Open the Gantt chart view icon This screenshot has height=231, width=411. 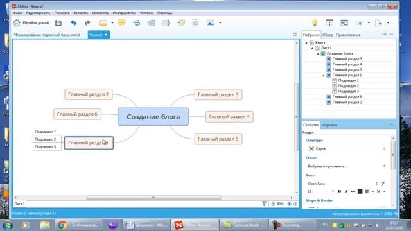click(344, 23)
